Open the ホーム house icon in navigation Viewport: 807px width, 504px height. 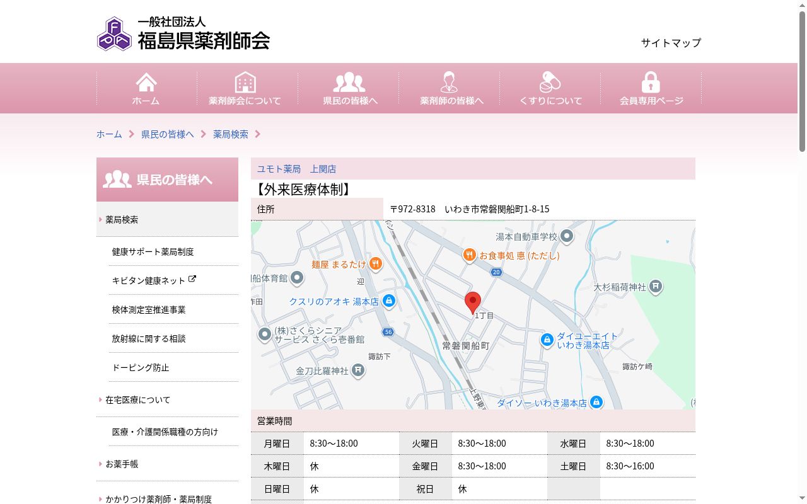(x=146, y=83)
